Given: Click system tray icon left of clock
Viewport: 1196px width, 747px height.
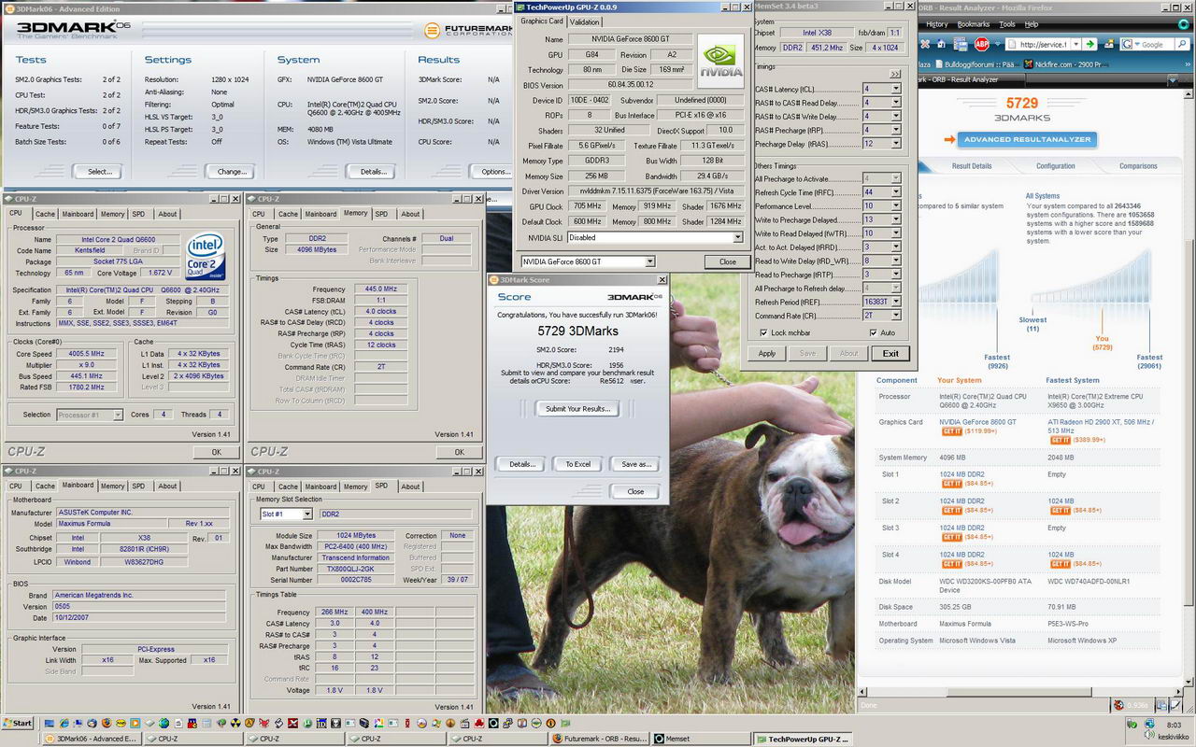Looking at the screenshot, I should tap(1149, 724).
